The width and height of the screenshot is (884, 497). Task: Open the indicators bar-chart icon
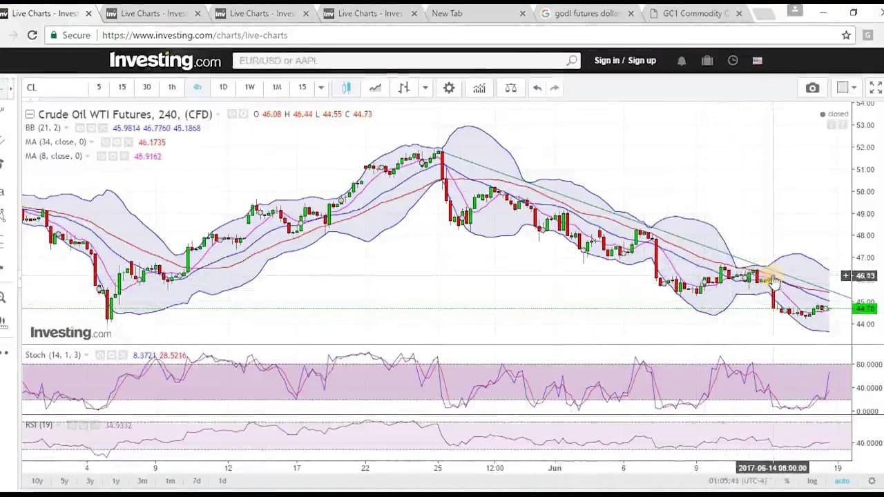tap(479, 88)
